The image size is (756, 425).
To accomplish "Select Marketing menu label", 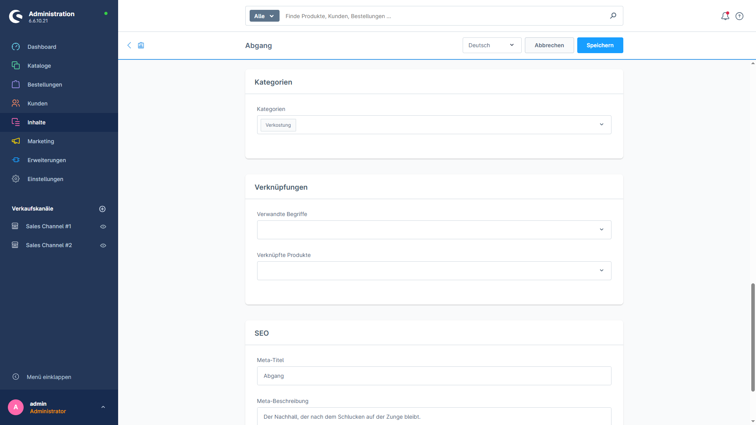I will (x=41, y=141).
